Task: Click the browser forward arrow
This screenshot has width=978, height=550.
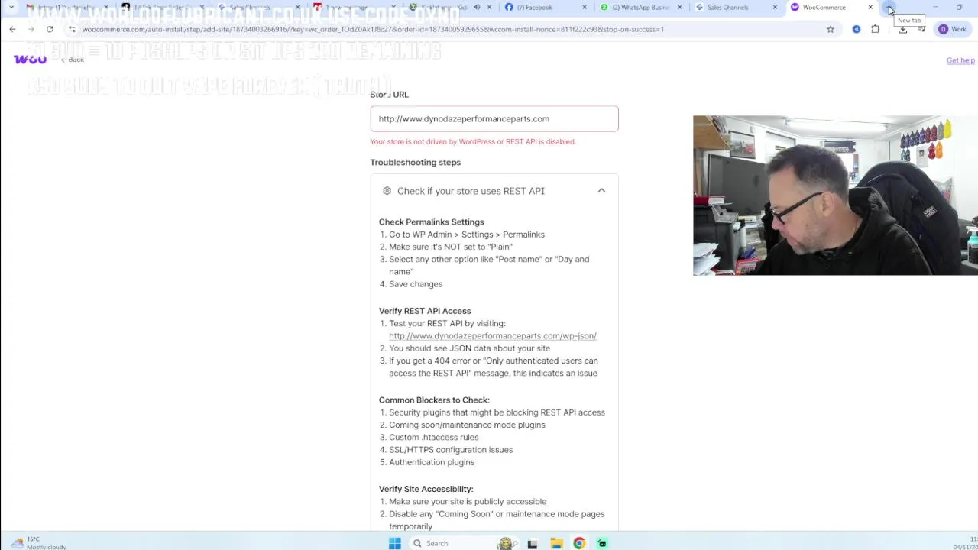Action: (31, 29)
